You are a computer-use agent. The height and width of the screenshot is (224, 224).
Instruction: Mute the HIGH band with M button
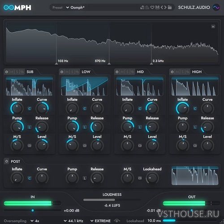coord(177,72)
